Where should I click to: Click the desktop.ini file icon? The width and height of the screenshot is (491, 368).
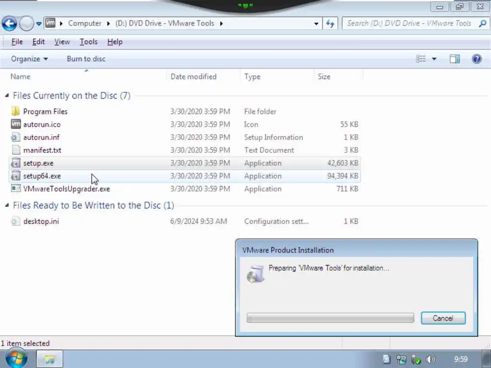(x=15, y=221)
